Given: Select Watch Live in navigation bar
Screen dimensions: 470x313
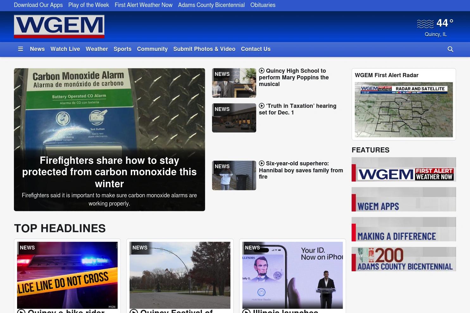Looking at the screenshot, I should (65, 49).
